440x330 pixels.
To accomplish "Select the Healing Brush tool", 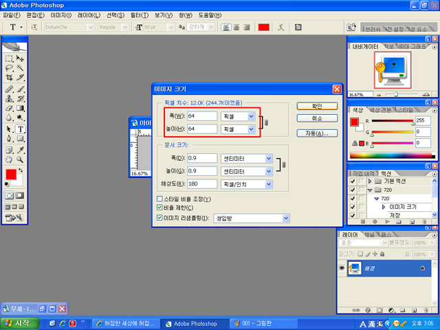I will (9, 89).
